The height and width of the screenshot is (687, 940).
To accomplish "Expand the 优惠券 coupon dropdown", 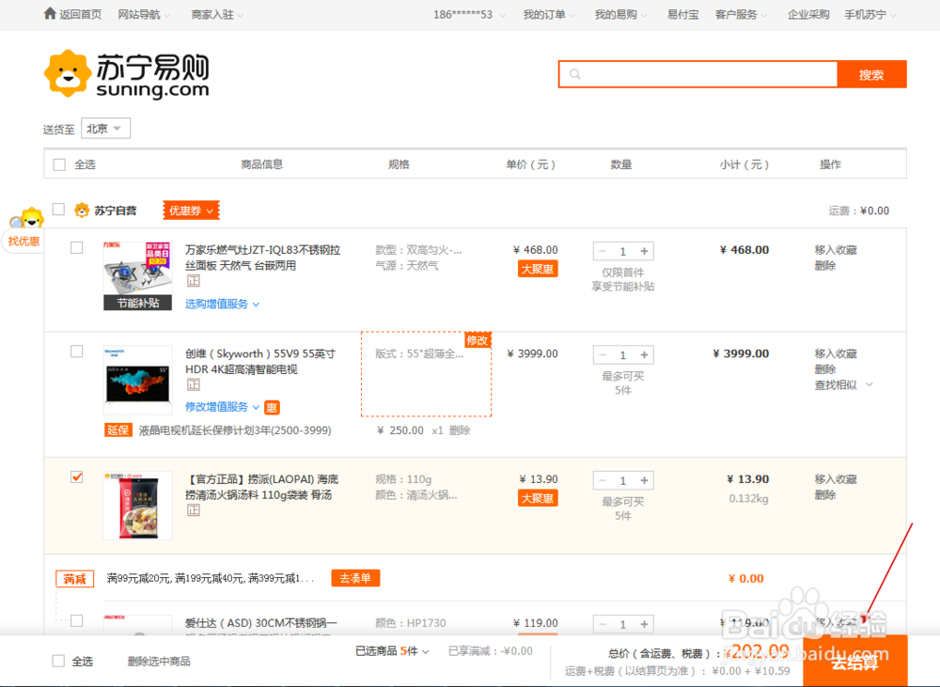I will coord(191,211).
